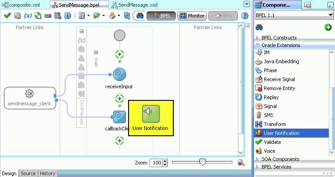Switch to SendMessage.bpel tab
This screenshot has width=335, height=177.
[x=79, y=4]
